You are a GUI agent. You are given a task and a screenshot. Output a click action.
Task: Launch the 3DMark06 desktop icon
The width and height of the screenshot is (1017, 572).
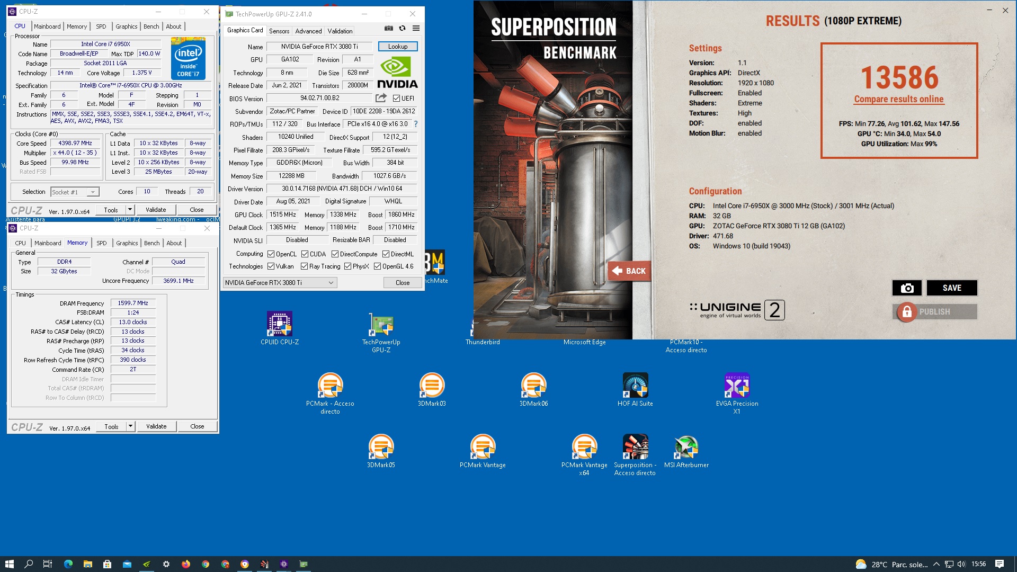coord(533,390)
